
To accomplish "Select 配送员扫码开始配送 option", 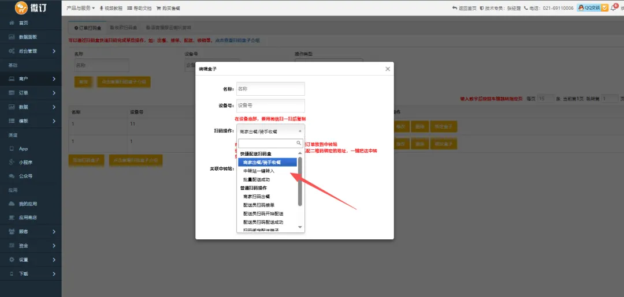I will point(268,213).
